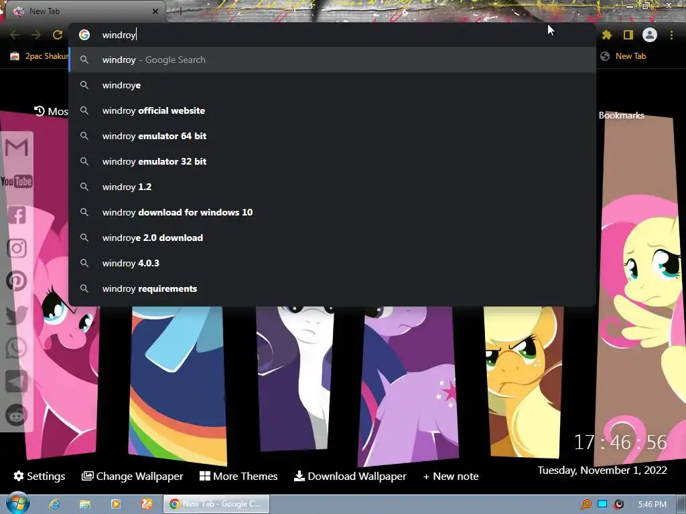Open Reddit shortcut in sidebar

point(17,415)
